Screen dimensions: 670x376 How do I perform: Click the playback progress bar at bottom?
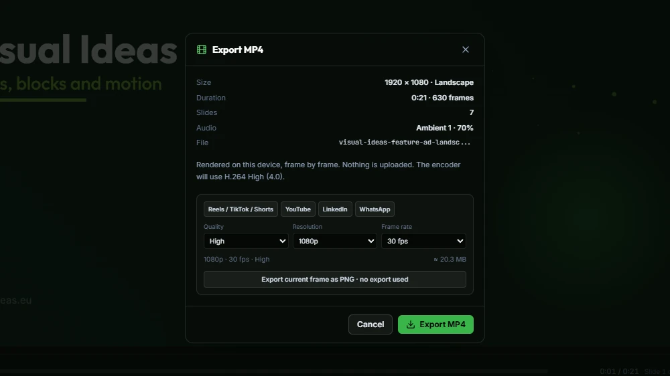(x=273, y=371)
